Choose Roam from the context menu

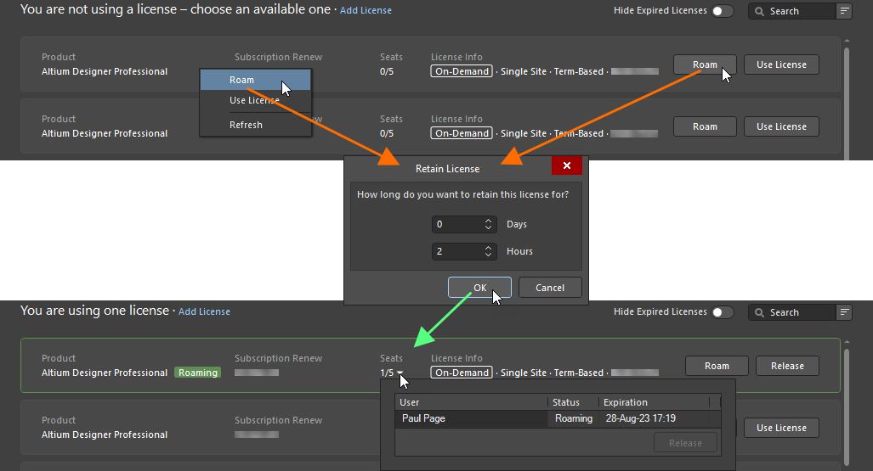(255, 80)
